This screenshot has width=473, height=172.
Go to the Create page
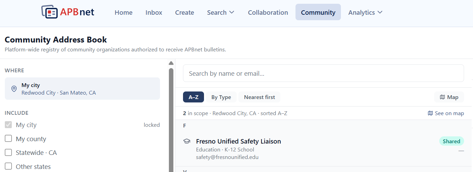184,12
